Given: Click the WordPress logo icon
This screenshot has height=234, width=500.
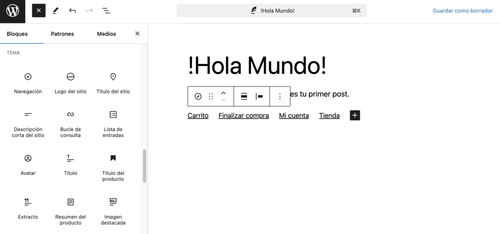Looking at the screenshot, I should point(12,11).
